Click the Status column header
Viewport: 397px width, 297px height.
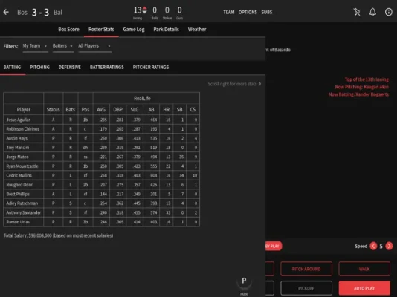[54, 109]
